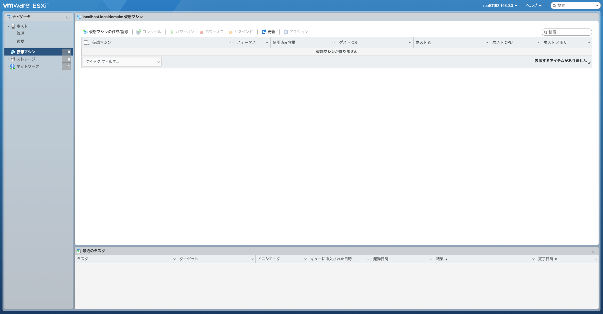Open the ヘルプ menu
This screenshot has width=603, height=314.
(x=534, y=6)
